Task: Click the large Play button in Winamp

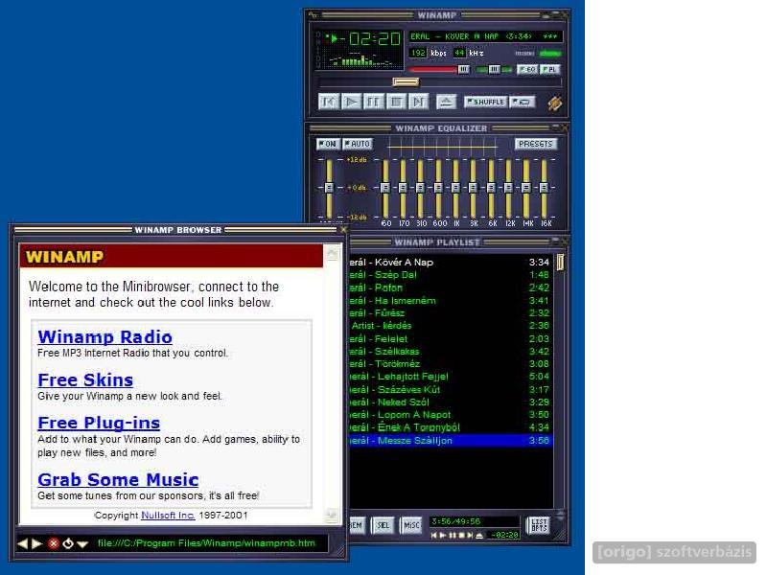Action: 351,102
